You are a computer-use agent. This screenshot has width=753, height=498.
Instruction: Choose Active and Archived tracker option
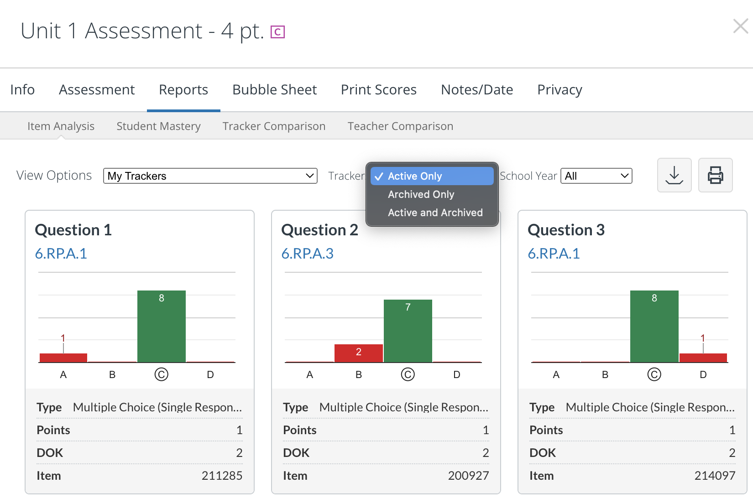(435, 212)
